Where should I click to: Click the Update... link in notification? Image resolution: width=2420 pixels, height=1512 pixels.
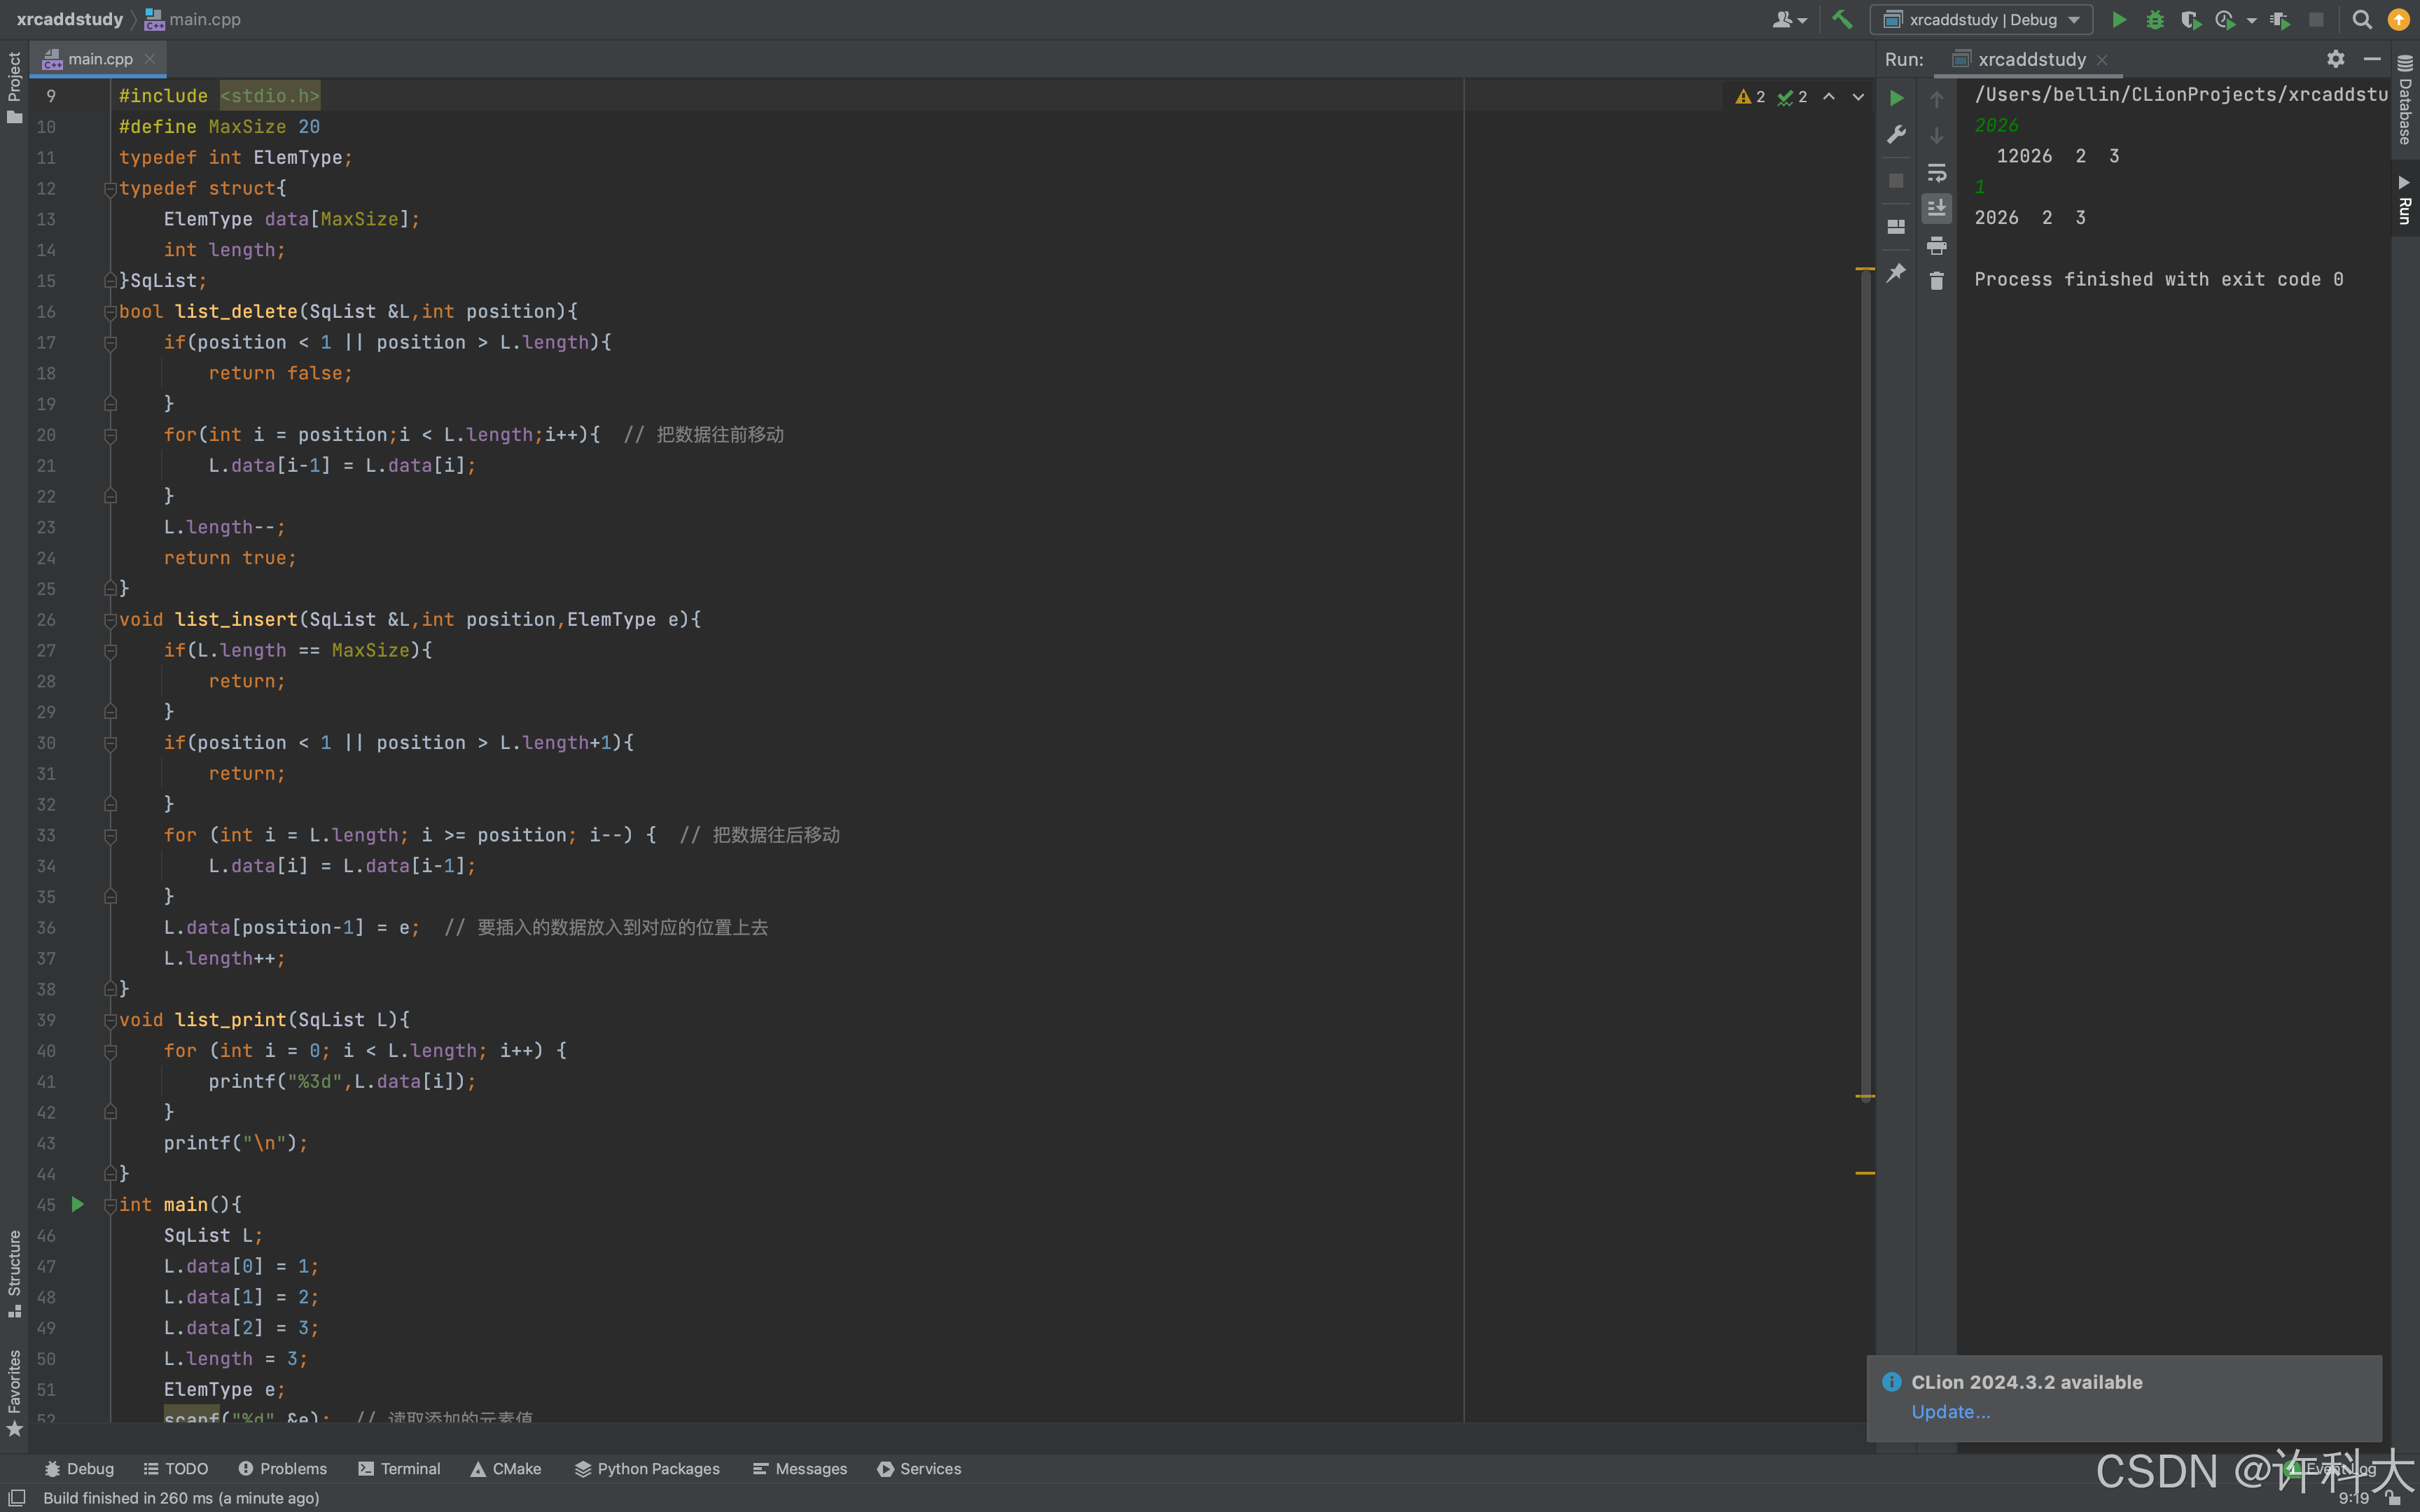[1950, 1411]
